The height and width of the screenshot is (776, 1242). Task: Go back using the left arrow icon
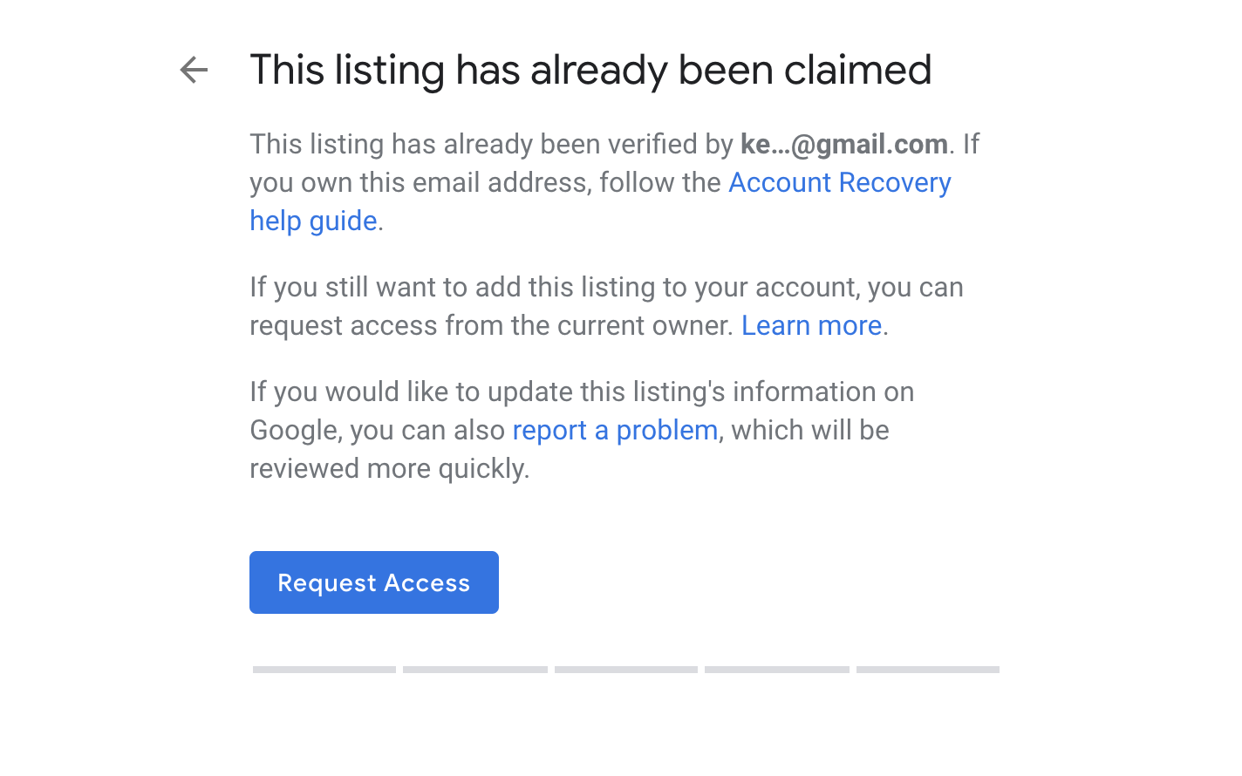[x=194, y=70]
